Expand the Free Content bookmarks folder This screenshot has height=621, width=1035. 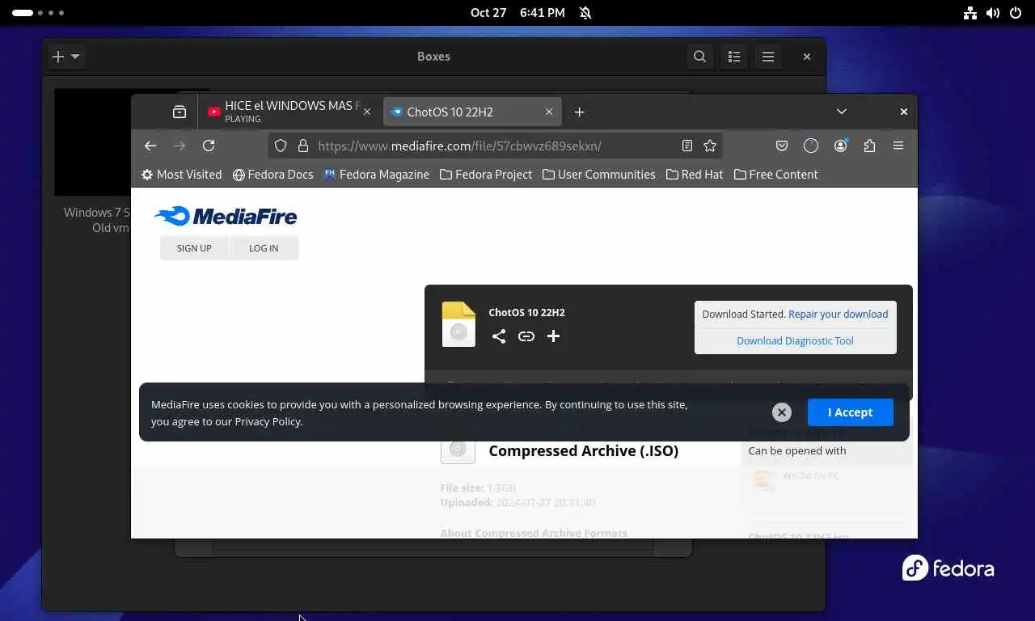775,175
